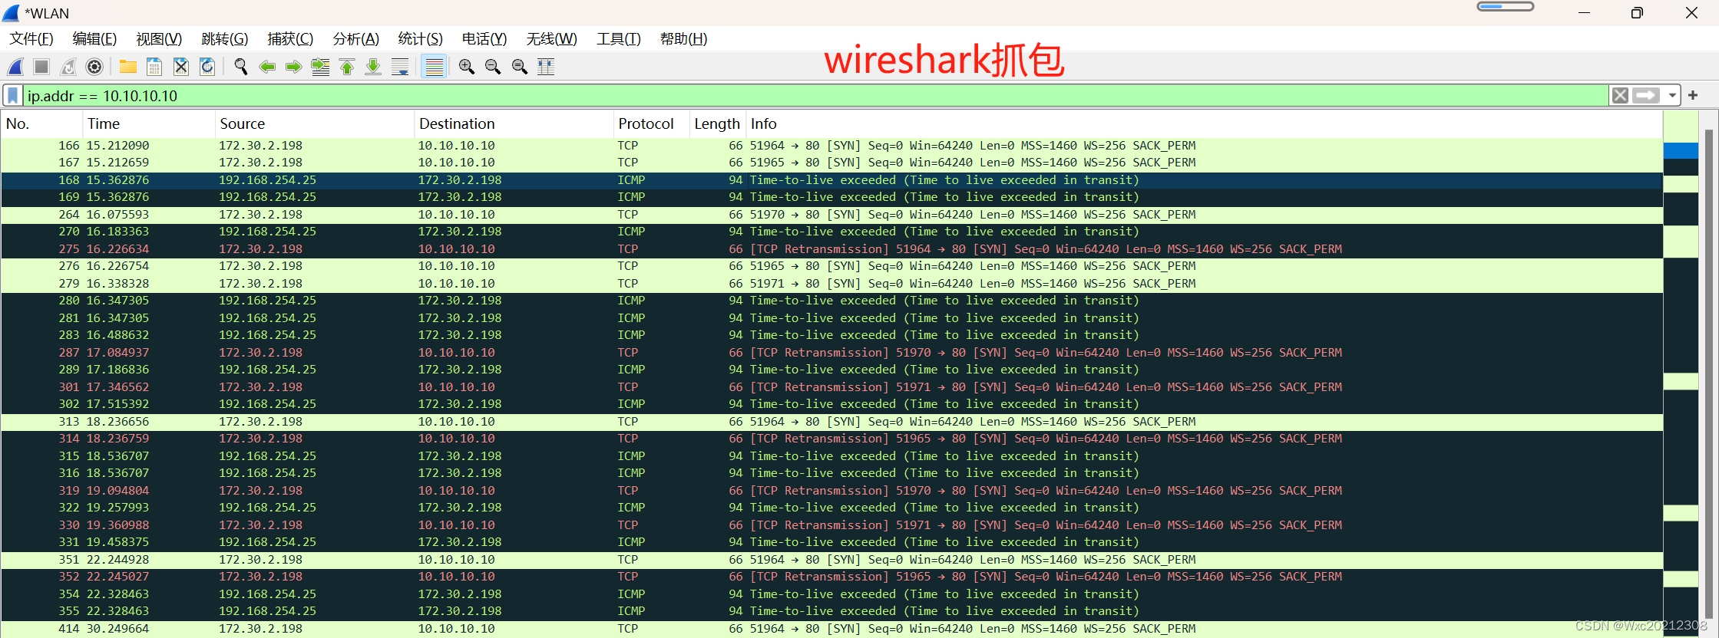Select packet 167 at time 15.212659
The height and width of the screenshot is (638, 1719).
point(831,163)
